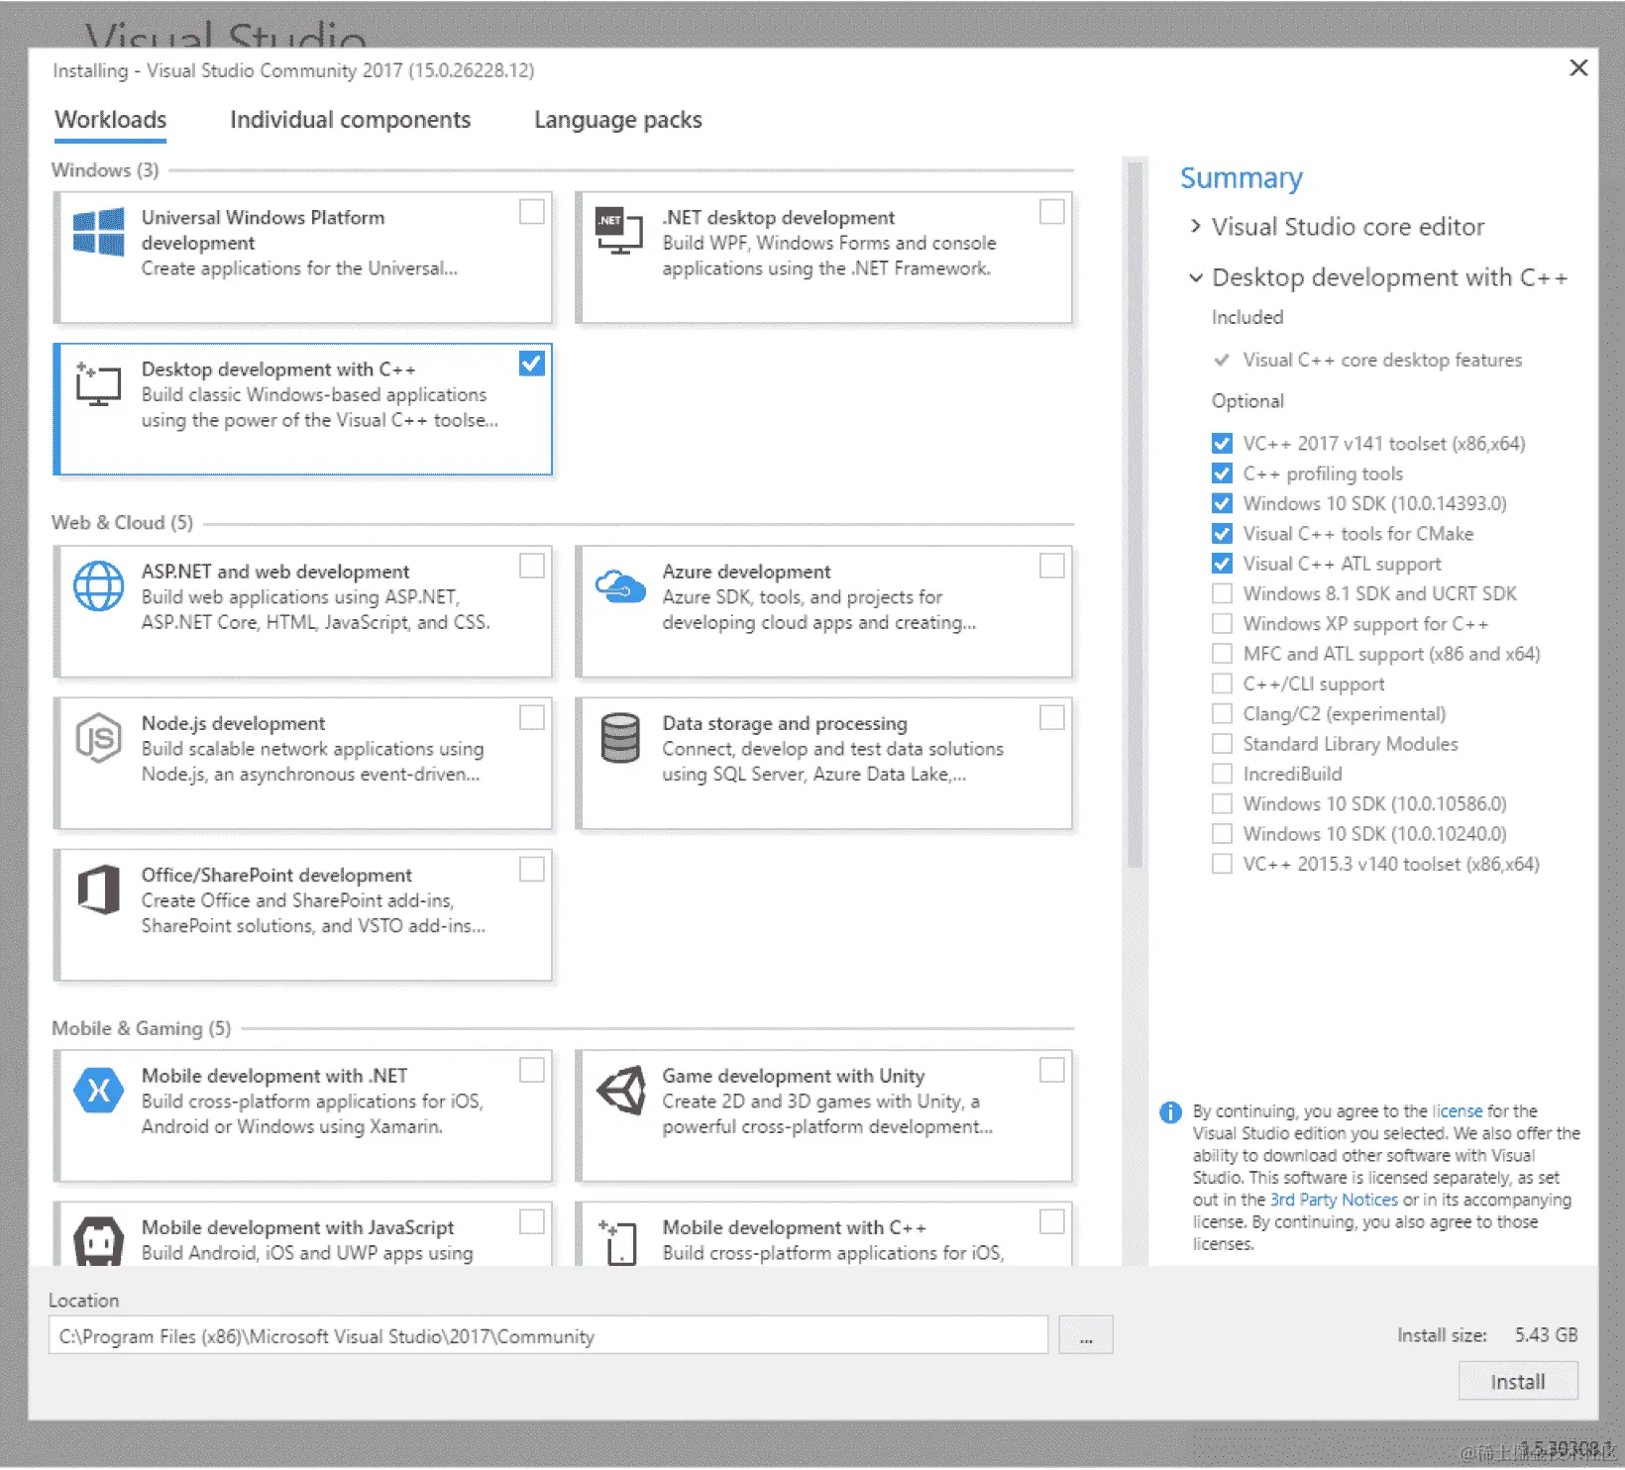
Task: Click the install Location path field
Action: (x=548, y=1335)
